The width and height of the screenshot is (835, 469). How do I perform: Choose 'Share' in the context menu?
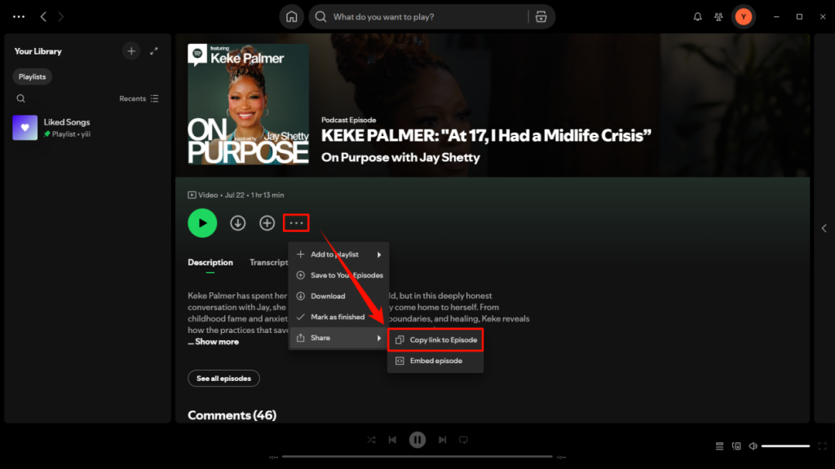338,338
